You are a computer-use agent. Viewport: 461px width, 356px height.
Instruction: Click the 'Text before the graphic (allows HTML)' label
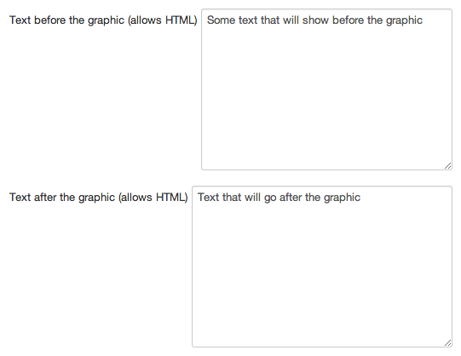click(103, 20)
